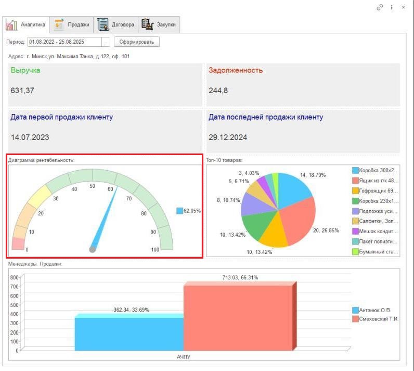This screenshot has height=371, width=414.
Task: Click the Аналитика chart icon
Action: click(x=11, y=24)
